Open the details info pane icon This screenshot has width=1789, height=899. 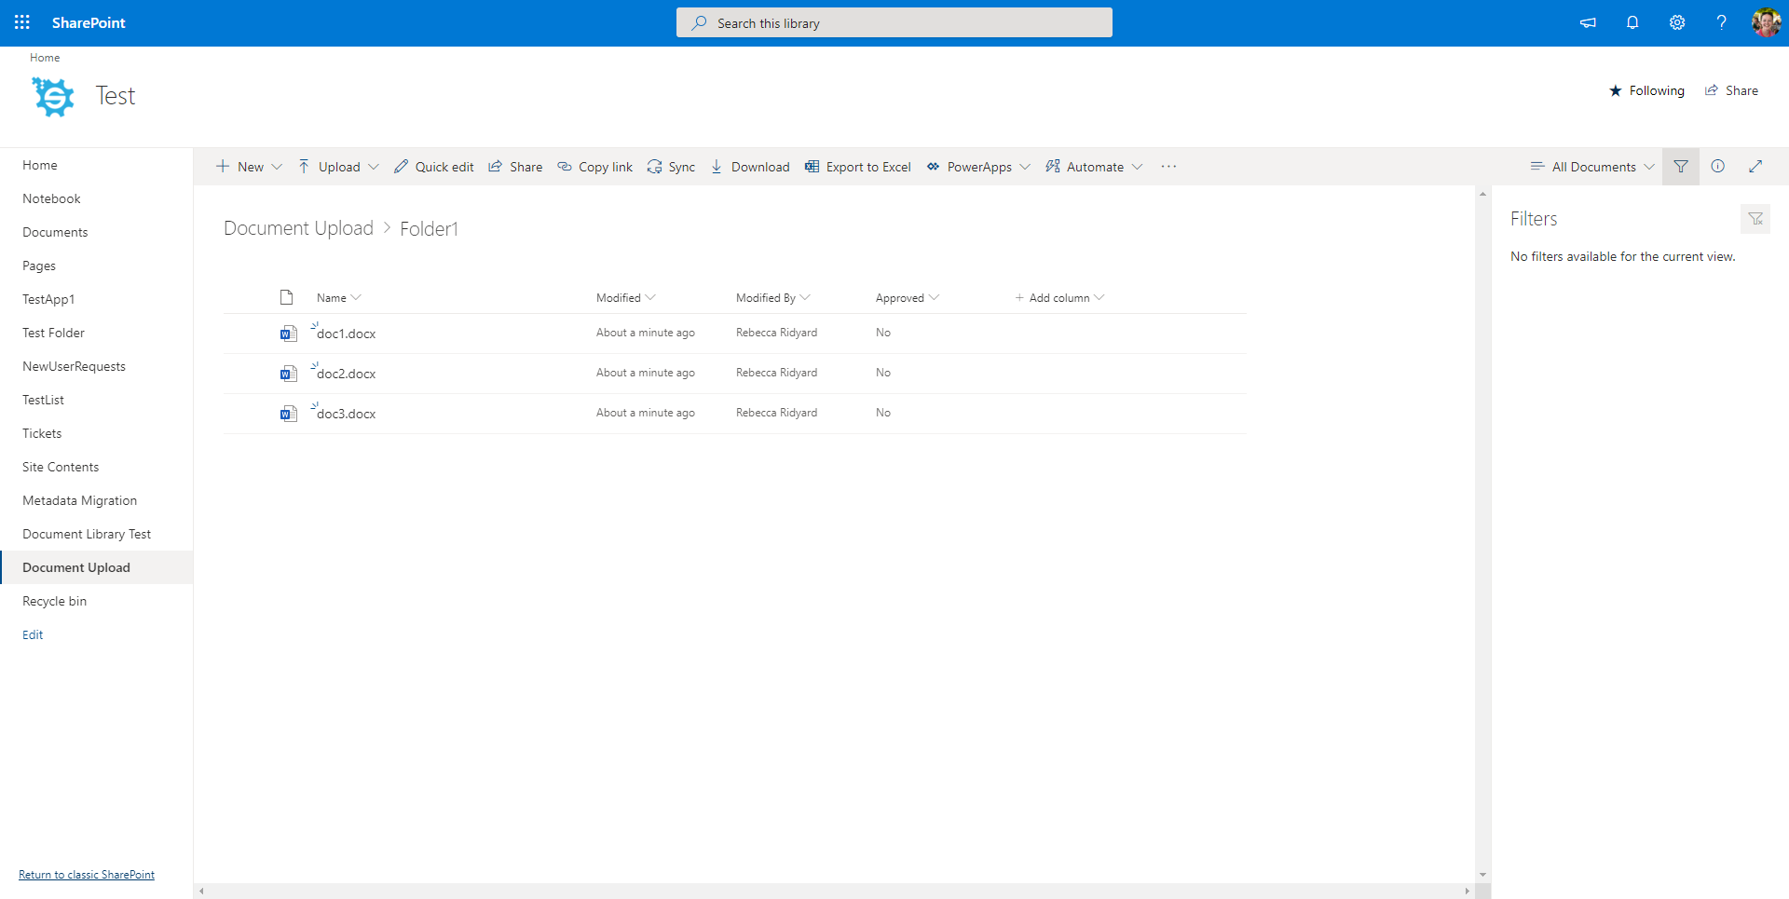click(1718, 167)
